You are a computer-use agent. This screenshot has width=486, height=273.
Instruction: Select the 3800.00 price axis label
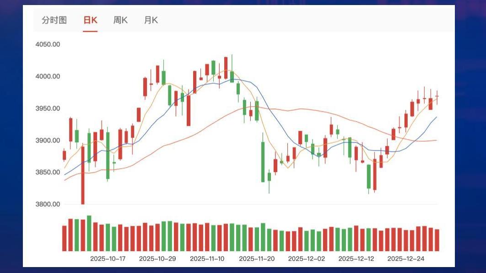pos(48,204)
